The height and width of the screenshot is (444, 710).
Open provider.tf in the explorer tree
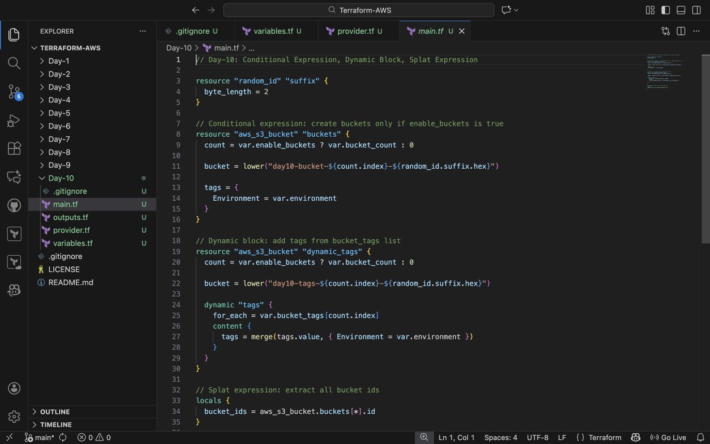click(x=92, y=230)
